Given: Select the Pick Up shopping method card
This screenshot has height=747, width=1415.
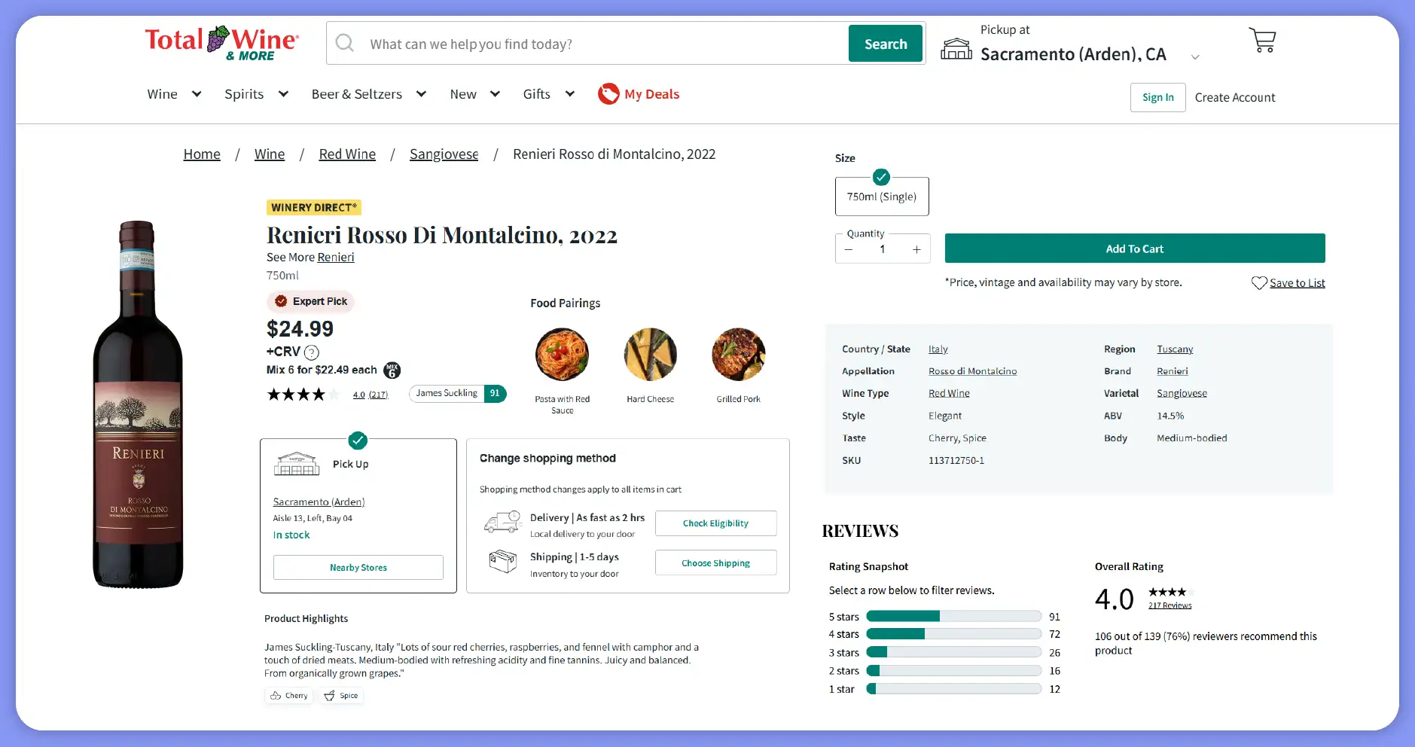Looking at the screenshot, I should click(358, 515).
